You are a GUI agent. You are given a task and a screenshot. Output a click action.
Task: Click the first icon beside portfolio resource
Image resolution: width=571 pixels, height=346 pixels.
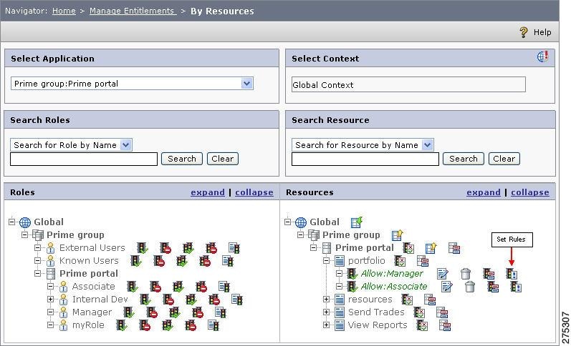(400, 261)
